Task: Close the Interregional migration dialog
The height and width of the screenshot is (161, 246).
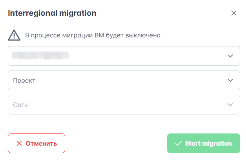Action: [234, 13]
